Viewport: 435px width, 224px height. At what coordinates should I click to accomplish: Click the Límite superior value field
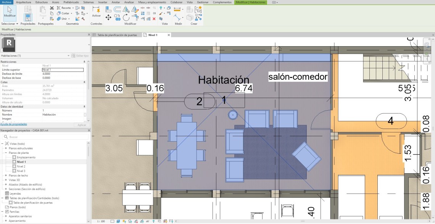coord(62,70)
